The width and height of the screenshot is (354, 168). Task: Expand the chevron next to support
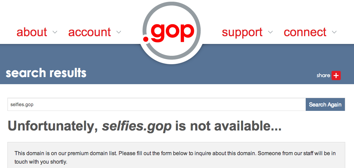[271, 32]
